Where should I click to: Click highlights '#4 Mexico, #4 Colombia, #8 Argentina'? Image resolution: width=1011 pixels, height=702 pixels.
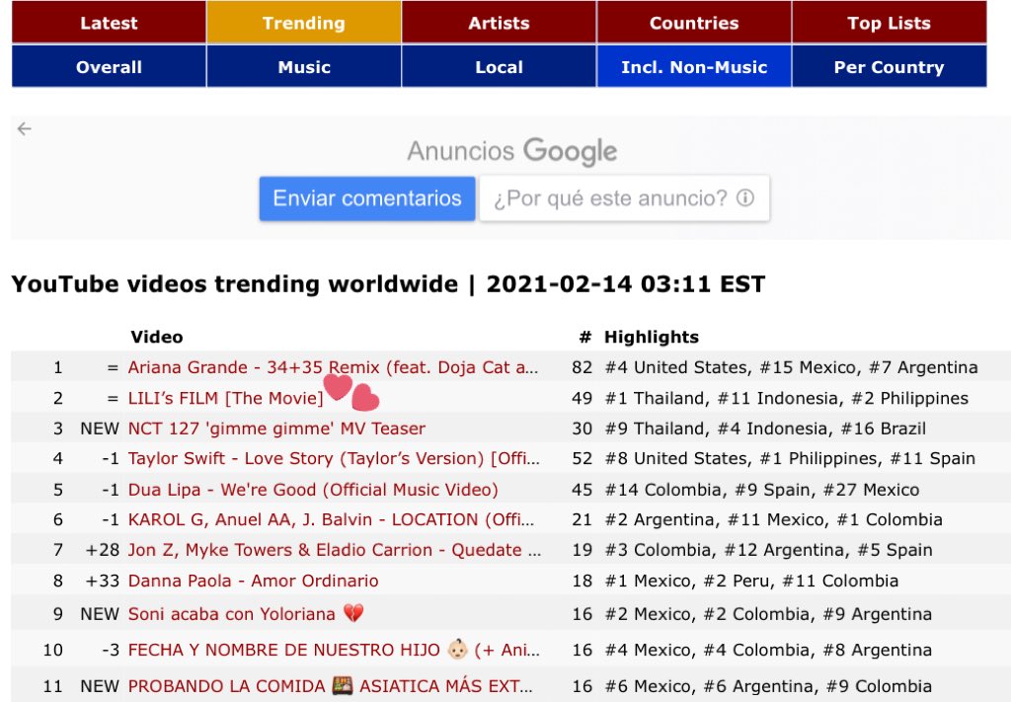coord(768,650)
